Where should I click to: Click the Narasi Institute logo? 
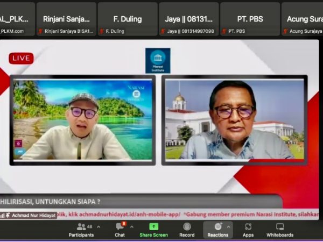point(158,60)
